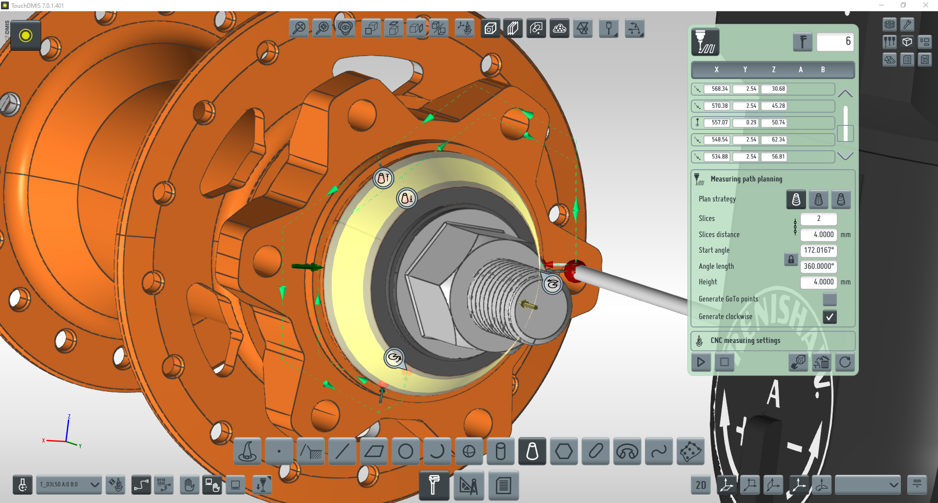Uncheck Generate clockwise option
Image resolution: width=938 pixels, height=503 pixels.
pyautogui.click(x=830, y=317)
